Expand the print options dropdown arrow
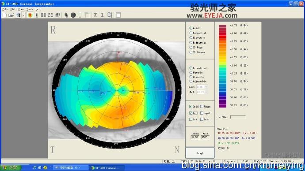This screenshot has height=171, width=305. 23,15
